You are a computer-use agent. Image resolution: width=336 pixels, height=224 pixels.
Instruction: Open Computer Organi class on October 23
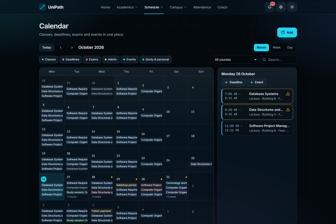(x=151, y=164)
